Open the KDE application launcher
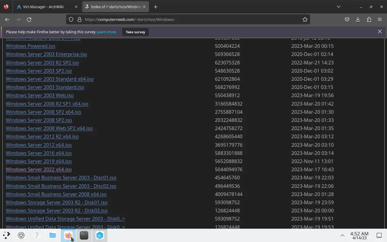The image size is (387, 242). tap(7, 235)
